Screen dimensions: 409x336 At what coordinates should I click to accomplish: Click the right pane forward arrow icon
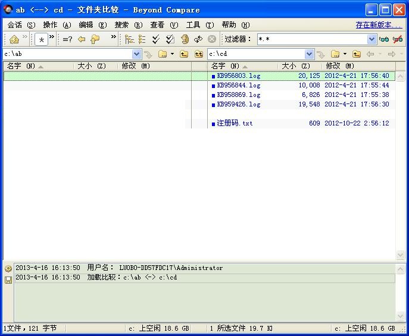click(x=392, y=54)
